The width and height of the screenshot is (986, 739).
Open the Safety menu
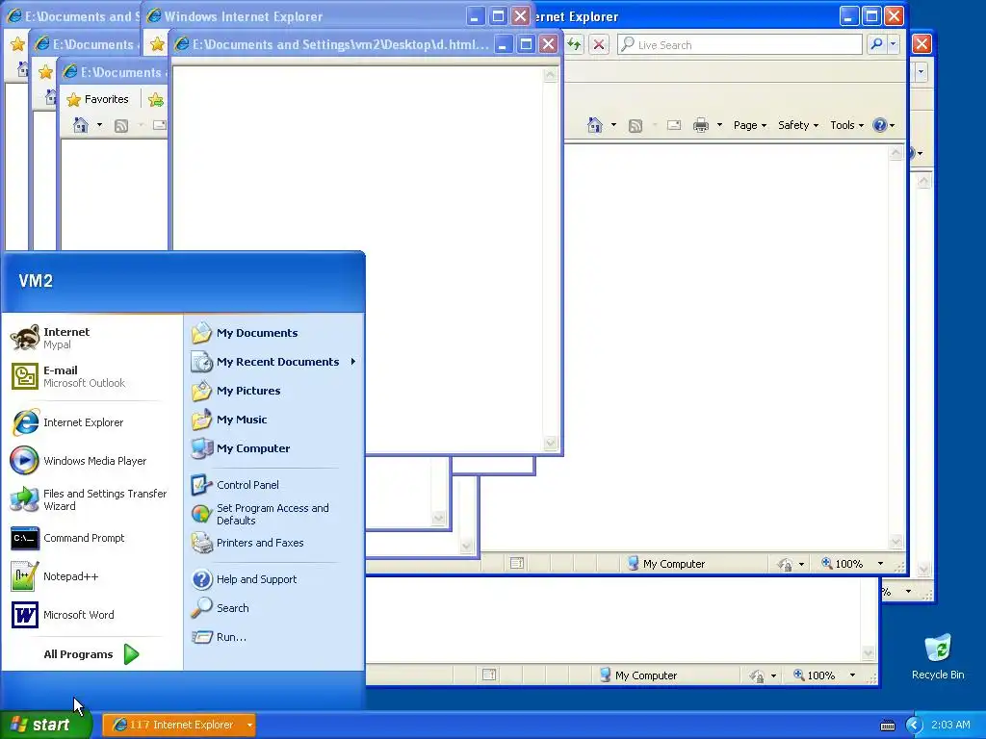pyautogui.click(x=798, y=125)
